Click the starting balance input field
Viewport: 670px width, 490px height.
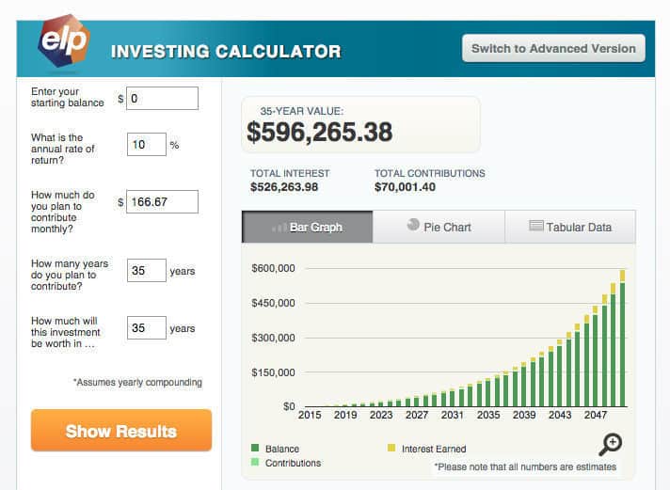tap(162, 98)
